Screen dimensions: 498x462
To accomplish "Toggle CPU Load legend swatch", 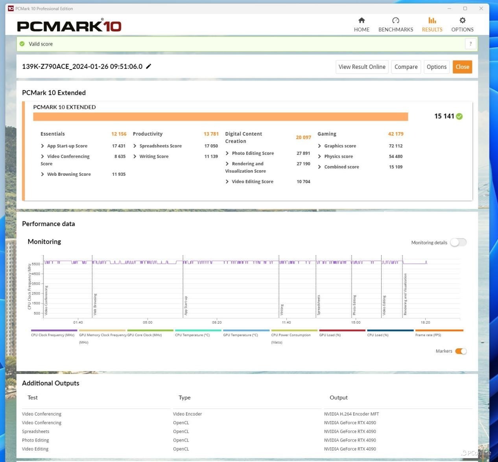I will coord(390,330).
